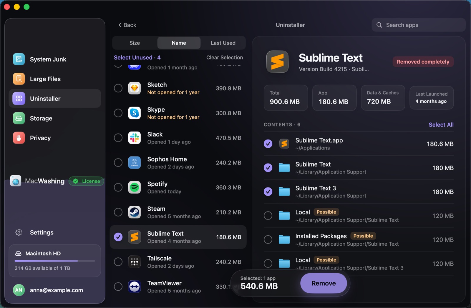Open Settings via the gear icon
This screenshot has width=471, height=308.
click(x=19, y=232)
